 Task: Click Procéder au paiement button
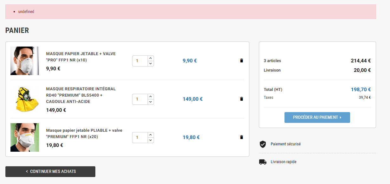point(317,117)
